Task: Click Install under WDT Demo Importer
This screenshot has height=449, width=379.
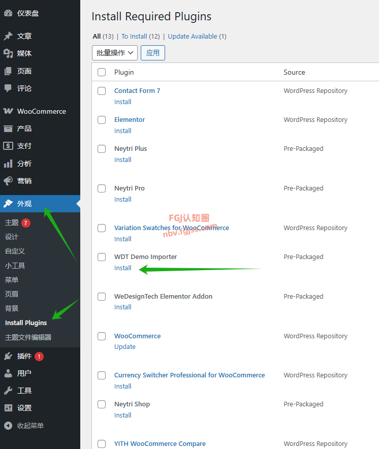Action: (122, 268)
